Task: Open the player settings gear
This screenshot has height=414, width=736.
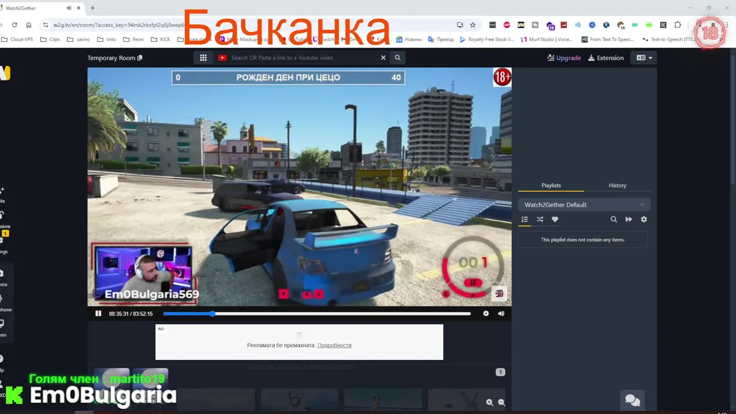Action: coord(486,313)
